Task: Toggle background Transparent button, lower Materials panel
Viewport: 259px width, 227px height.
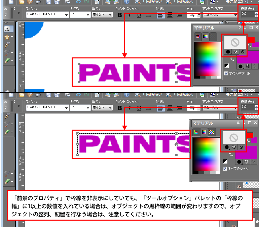Action: point(253,162)
